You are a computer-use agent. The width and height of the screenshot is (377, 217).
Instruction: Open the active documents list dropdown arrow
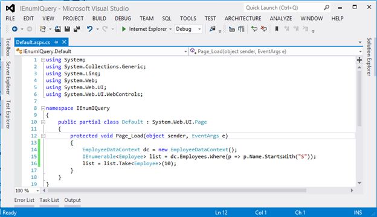point(360,42)
